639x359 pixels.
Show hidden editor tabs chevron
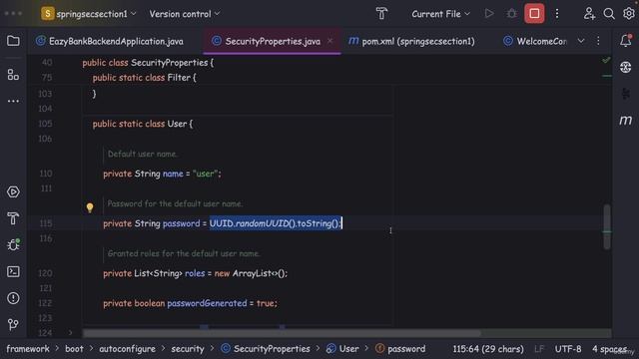click(581, 41)
